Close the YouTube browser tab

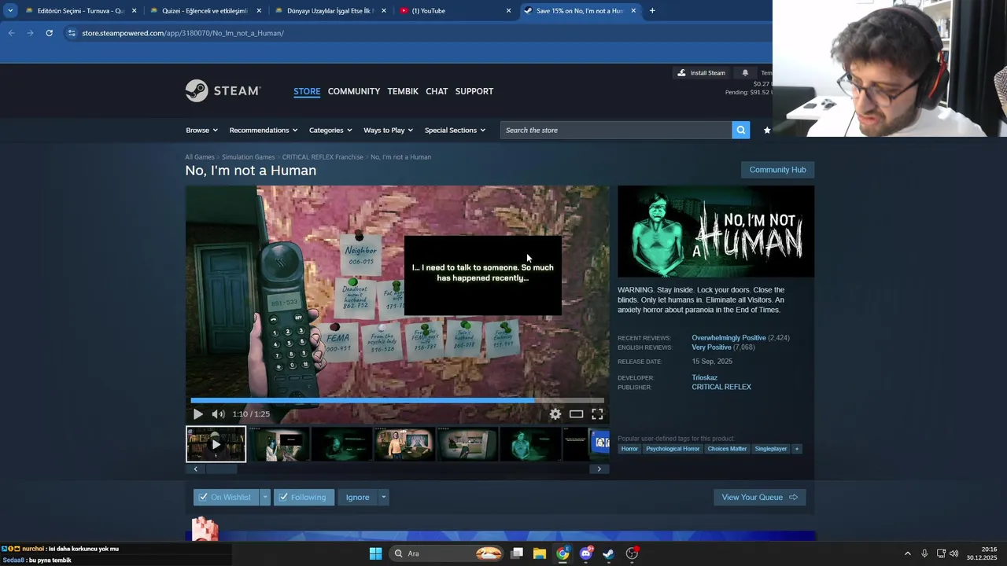pyautogui.click(x=508, y=11)
